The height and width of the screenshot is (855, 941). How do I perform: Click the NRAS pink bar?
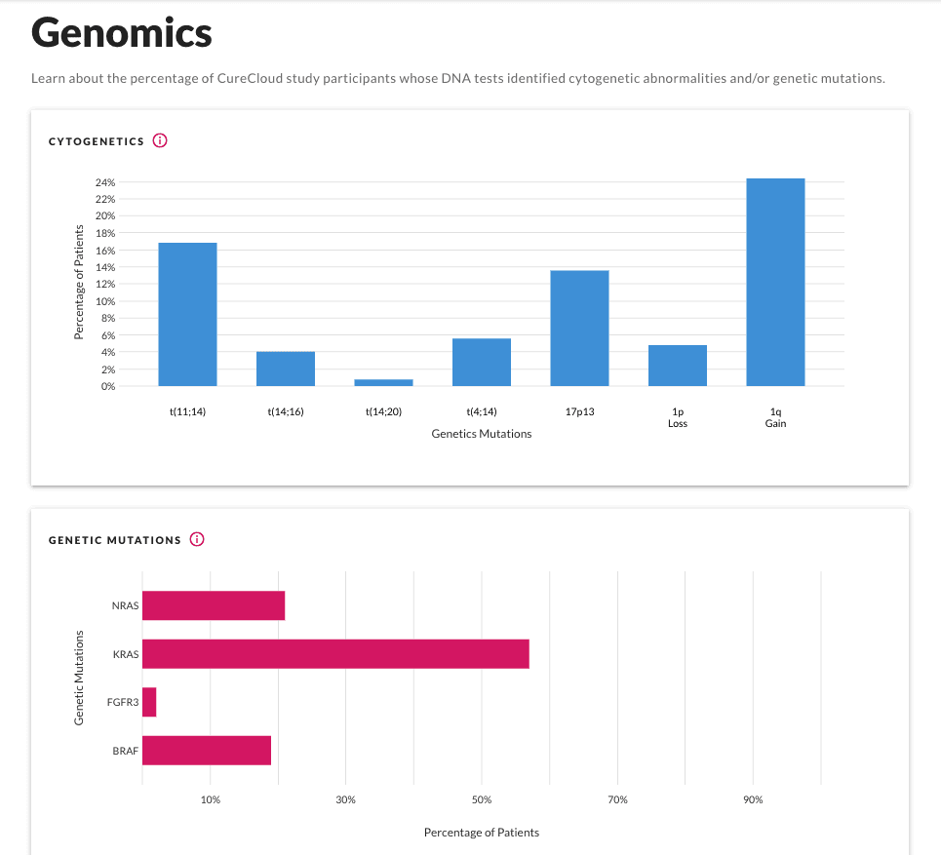(214, 605)
